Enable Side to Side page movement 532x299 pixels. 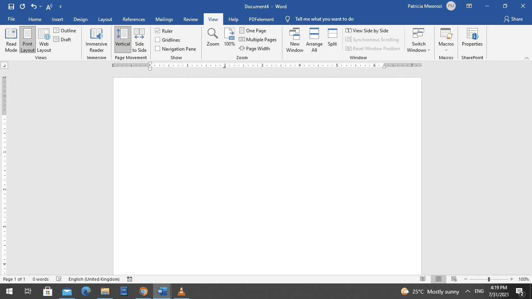(139, 39)
